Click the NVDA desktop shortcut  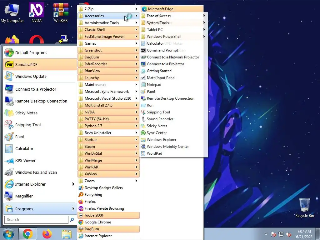pos(36,12)
